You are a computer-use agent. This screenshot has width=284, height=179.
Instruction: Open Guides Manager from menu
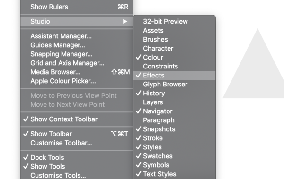[77, 45]
